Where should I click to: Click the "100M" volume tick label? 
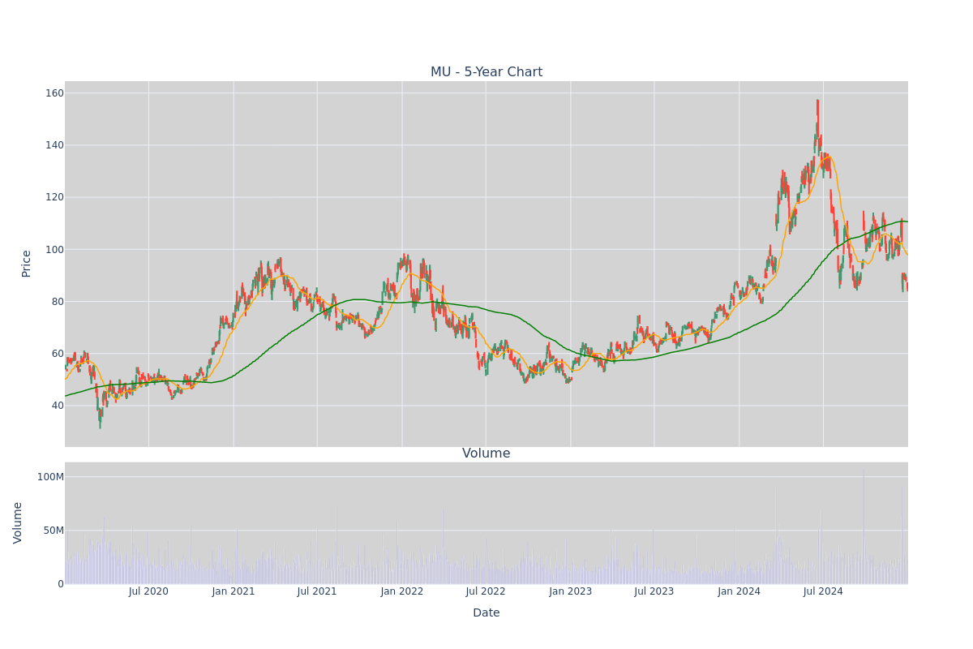(x=50, y=477)
